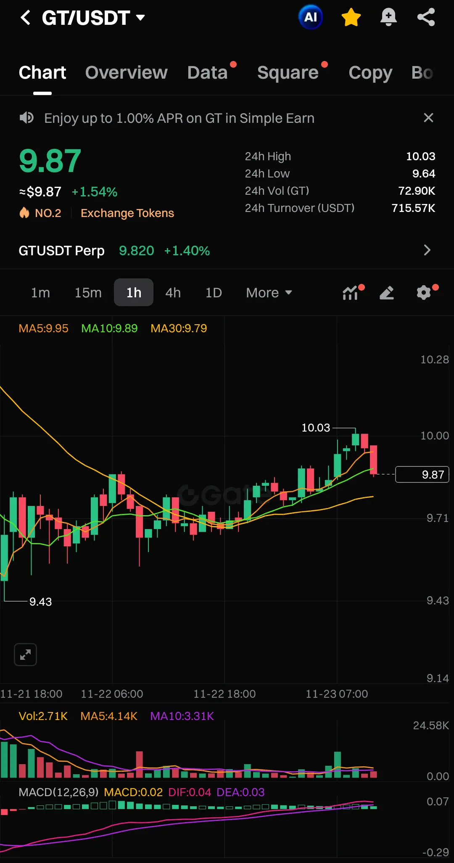454x863 pixels.
Task: Switch to the Copy tab
Action: tap(370, 72)
